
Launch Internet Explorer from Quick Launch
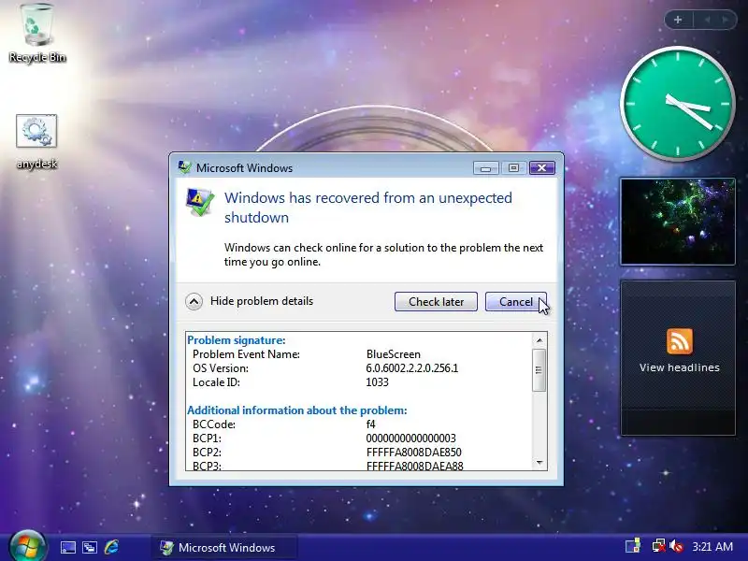click(111, 547)
